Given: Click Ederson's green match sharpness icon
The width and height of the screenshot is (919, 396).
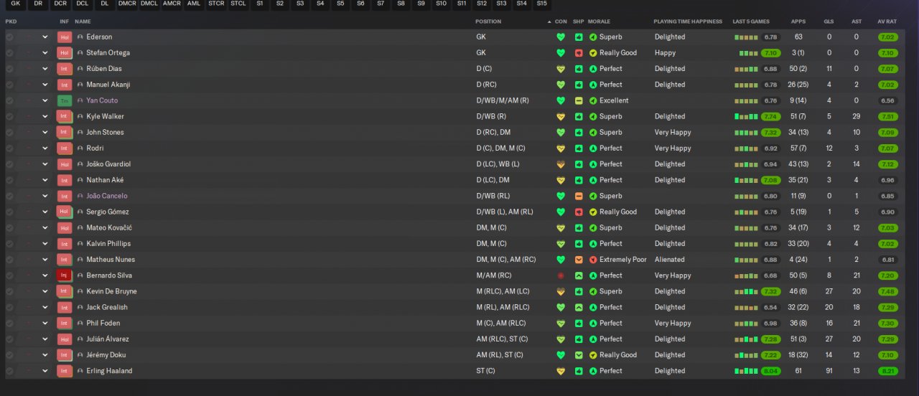Looking at the screenshot, I should pyautogui.click(x=579, y=37).
